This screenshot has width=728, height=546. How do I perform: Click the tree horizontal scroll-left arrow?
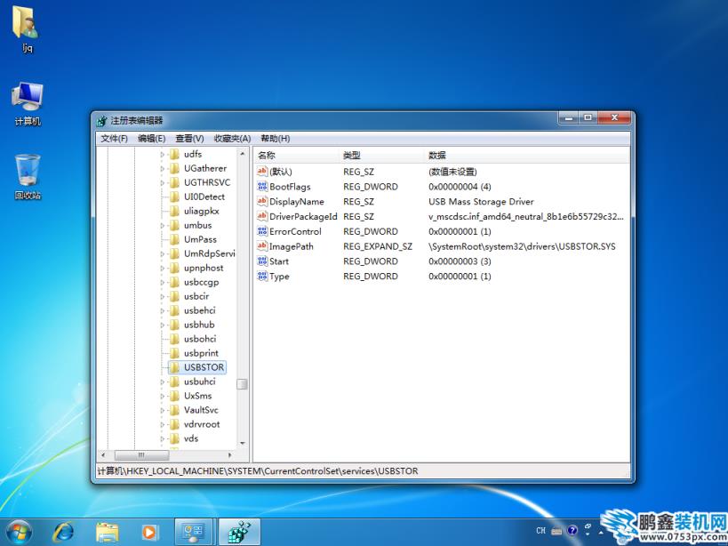click(103, 455)
